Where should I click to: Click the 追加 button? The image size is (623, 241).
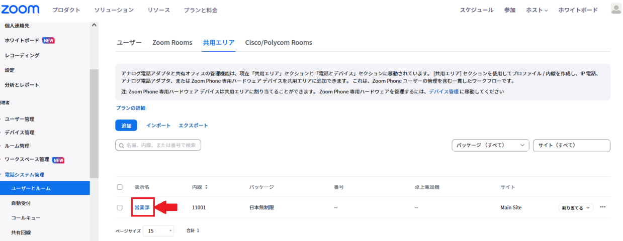point(126,126)
